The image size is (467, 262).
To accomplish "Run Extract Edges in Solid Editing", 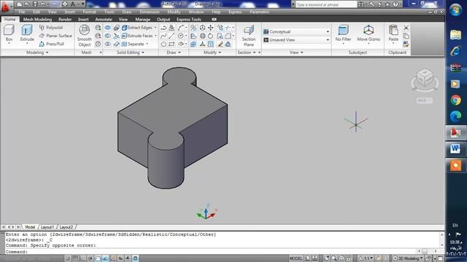I will click(x=137, y=28).
